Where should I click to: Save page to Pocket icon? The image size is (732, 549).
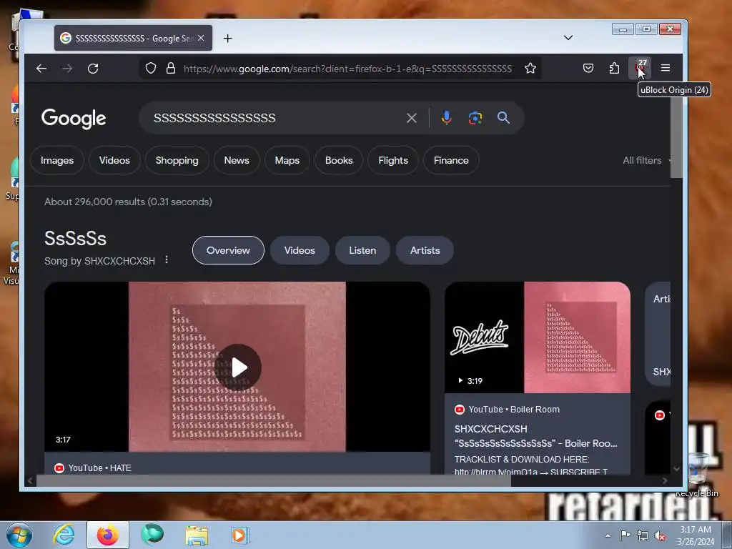(x=588, y=68)
